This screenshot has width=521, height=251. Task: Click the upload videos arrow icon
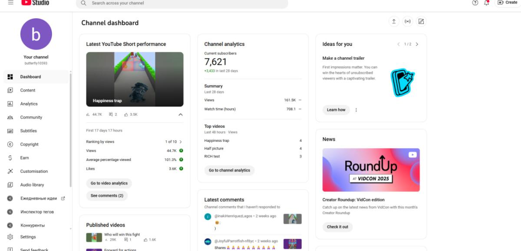click(x=394, y=22)
